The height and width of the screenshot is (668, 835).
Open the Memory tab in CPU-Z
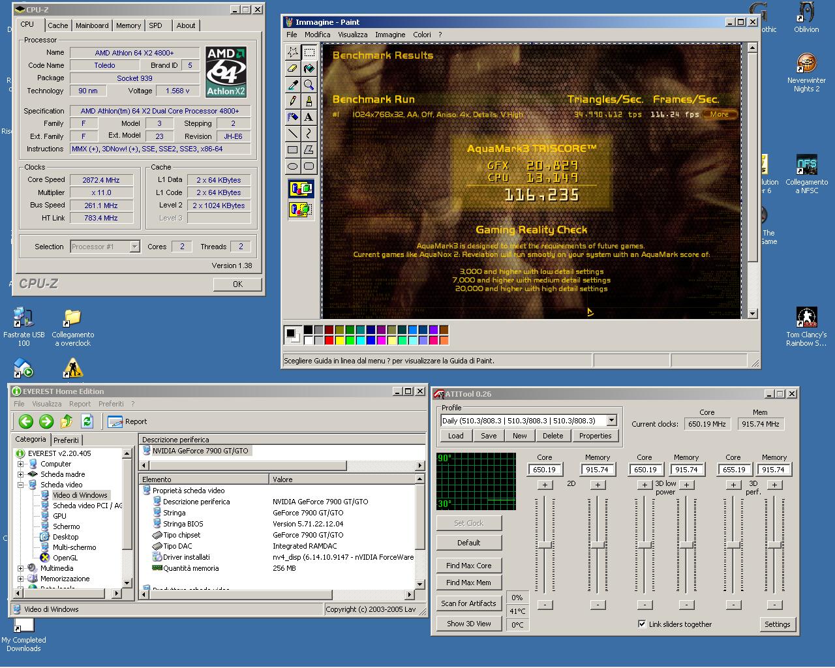[129, 25]
